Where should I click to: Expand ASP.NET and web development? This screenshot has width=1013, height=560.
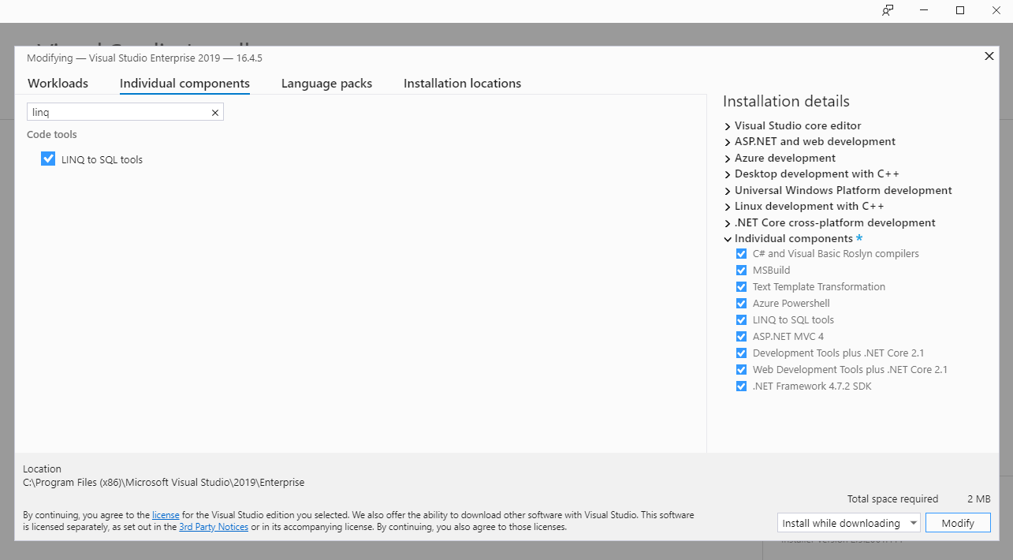[x=728, y=142]
